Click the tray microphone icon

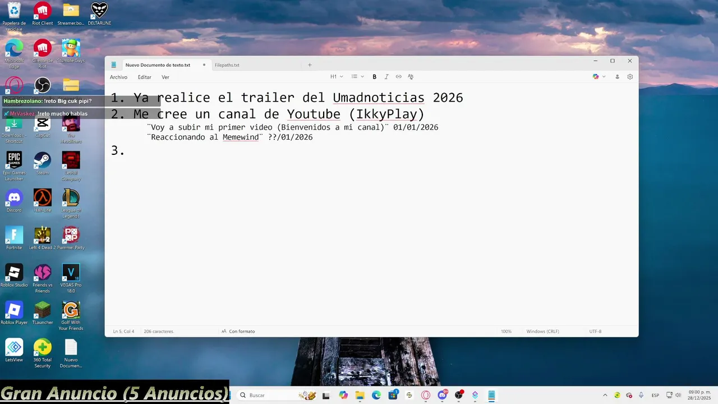click(641, 395)
